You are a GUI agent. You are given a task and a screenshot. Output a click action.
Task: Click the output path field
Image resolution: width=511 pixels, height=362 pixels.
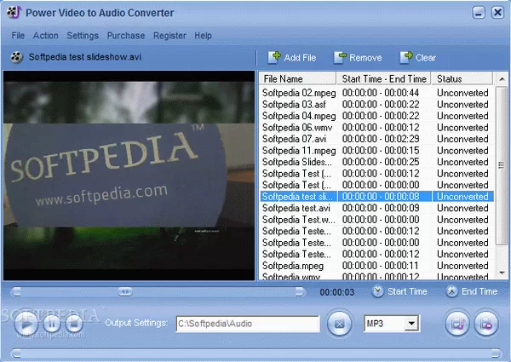click(247, 324)
